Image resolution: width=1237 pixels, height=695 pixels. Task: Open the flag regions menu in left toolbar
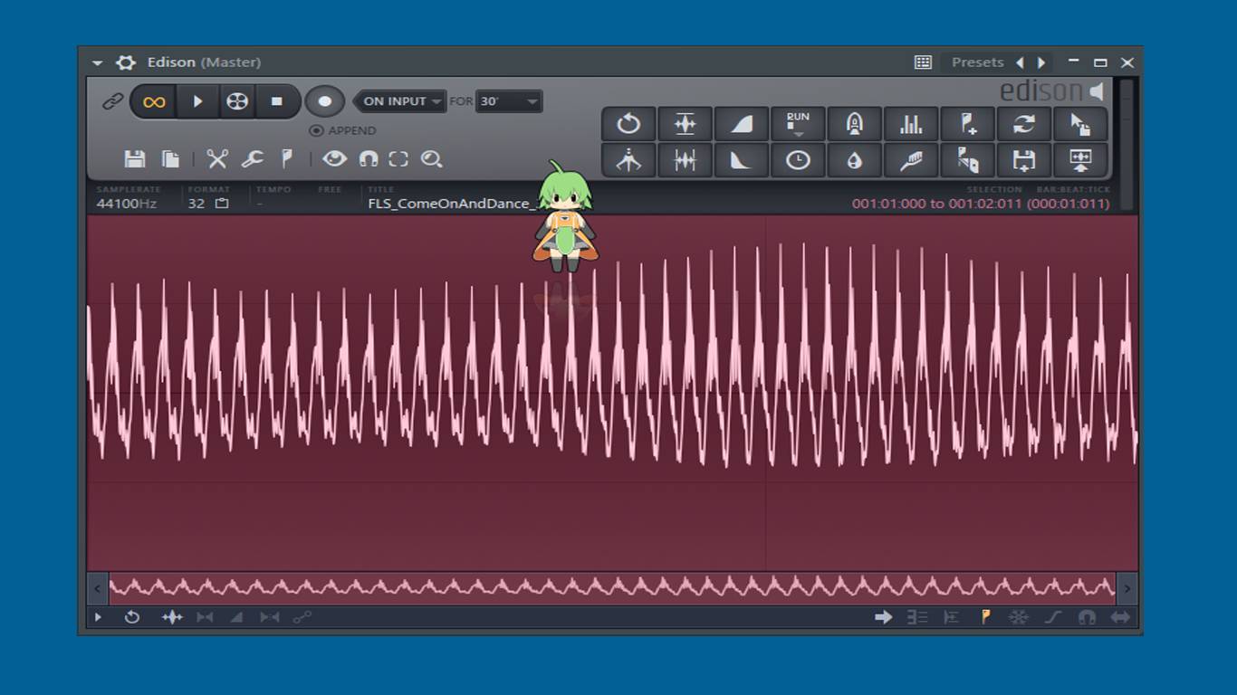[x=287, y=159]
